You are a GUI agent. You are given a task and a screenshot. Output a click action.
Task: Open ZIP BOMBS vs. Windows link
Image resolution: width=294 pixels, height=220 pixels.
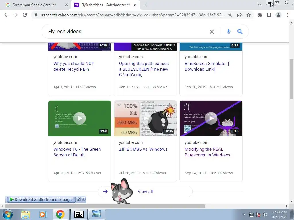point(143,149)
